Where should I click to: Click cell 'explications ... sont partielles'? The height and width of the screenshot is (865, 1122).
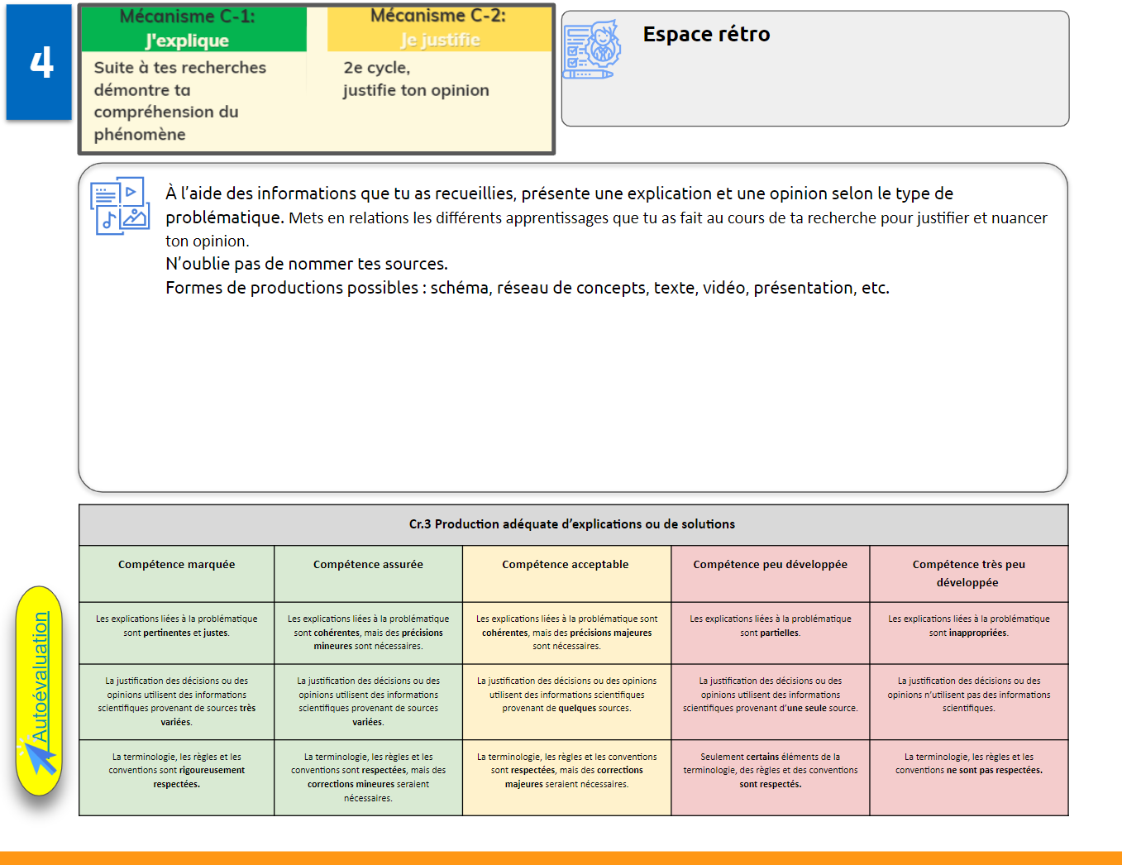click(771, 633)
